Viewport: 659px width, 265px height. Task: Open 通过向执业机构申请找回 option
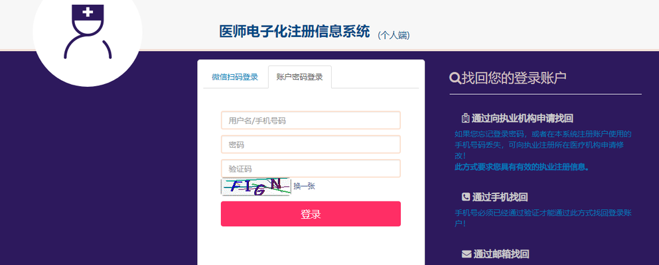(x=522, y=118)
